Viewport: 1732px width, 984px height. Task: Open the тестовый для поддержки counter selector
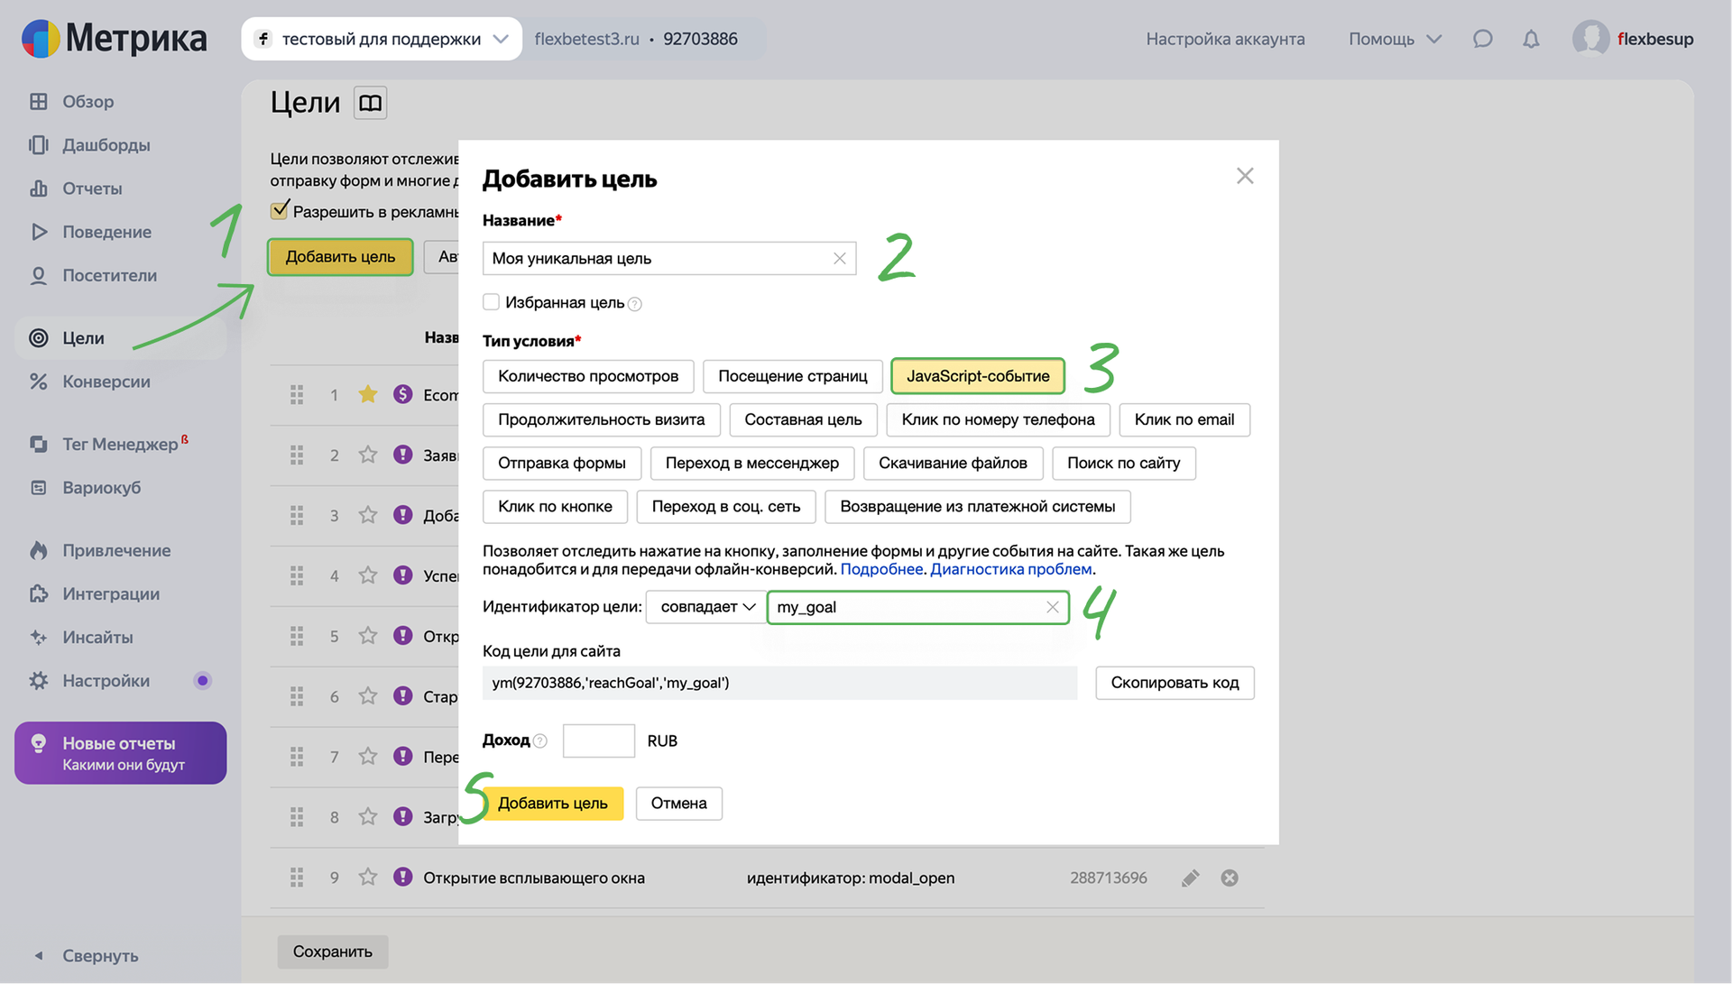pos(382,39)
